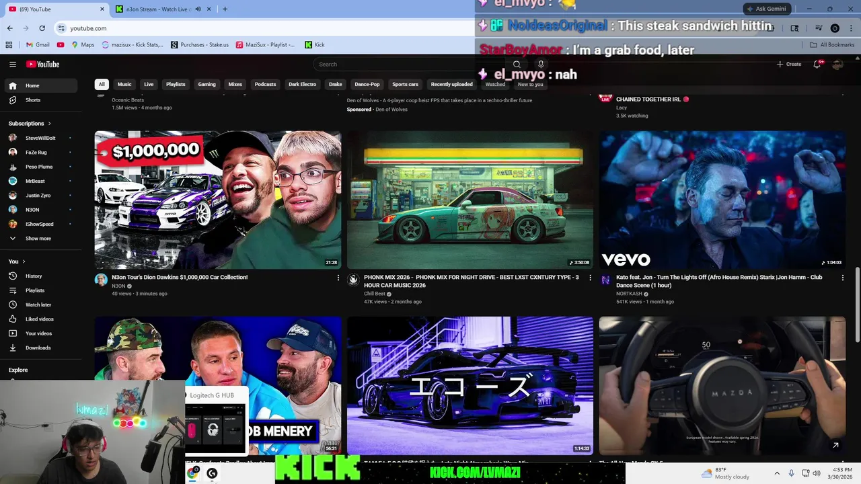Select the Gaming filter chip

click(207, 85)
